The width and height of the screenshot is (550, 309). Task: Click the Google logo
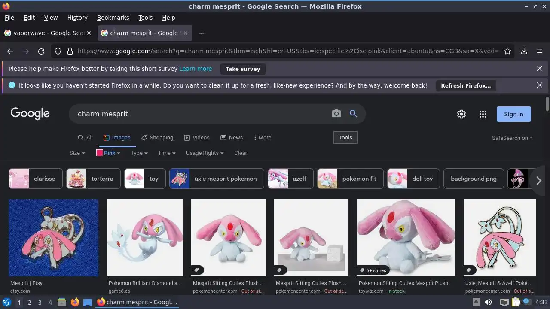coord(30,114)
